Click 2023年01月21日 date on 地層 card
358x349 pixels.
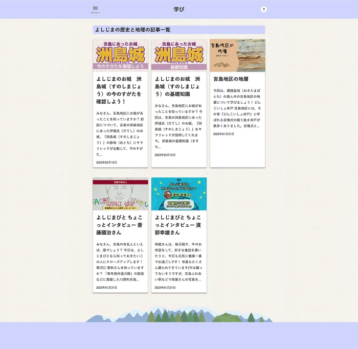pos(223,134)
